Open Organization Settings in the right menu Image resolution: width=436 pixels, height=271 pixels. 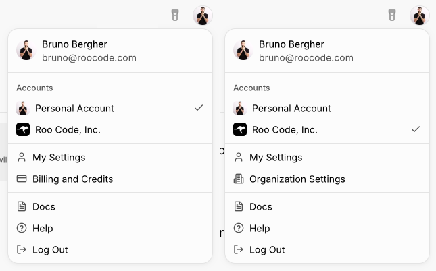click(297, 179)
